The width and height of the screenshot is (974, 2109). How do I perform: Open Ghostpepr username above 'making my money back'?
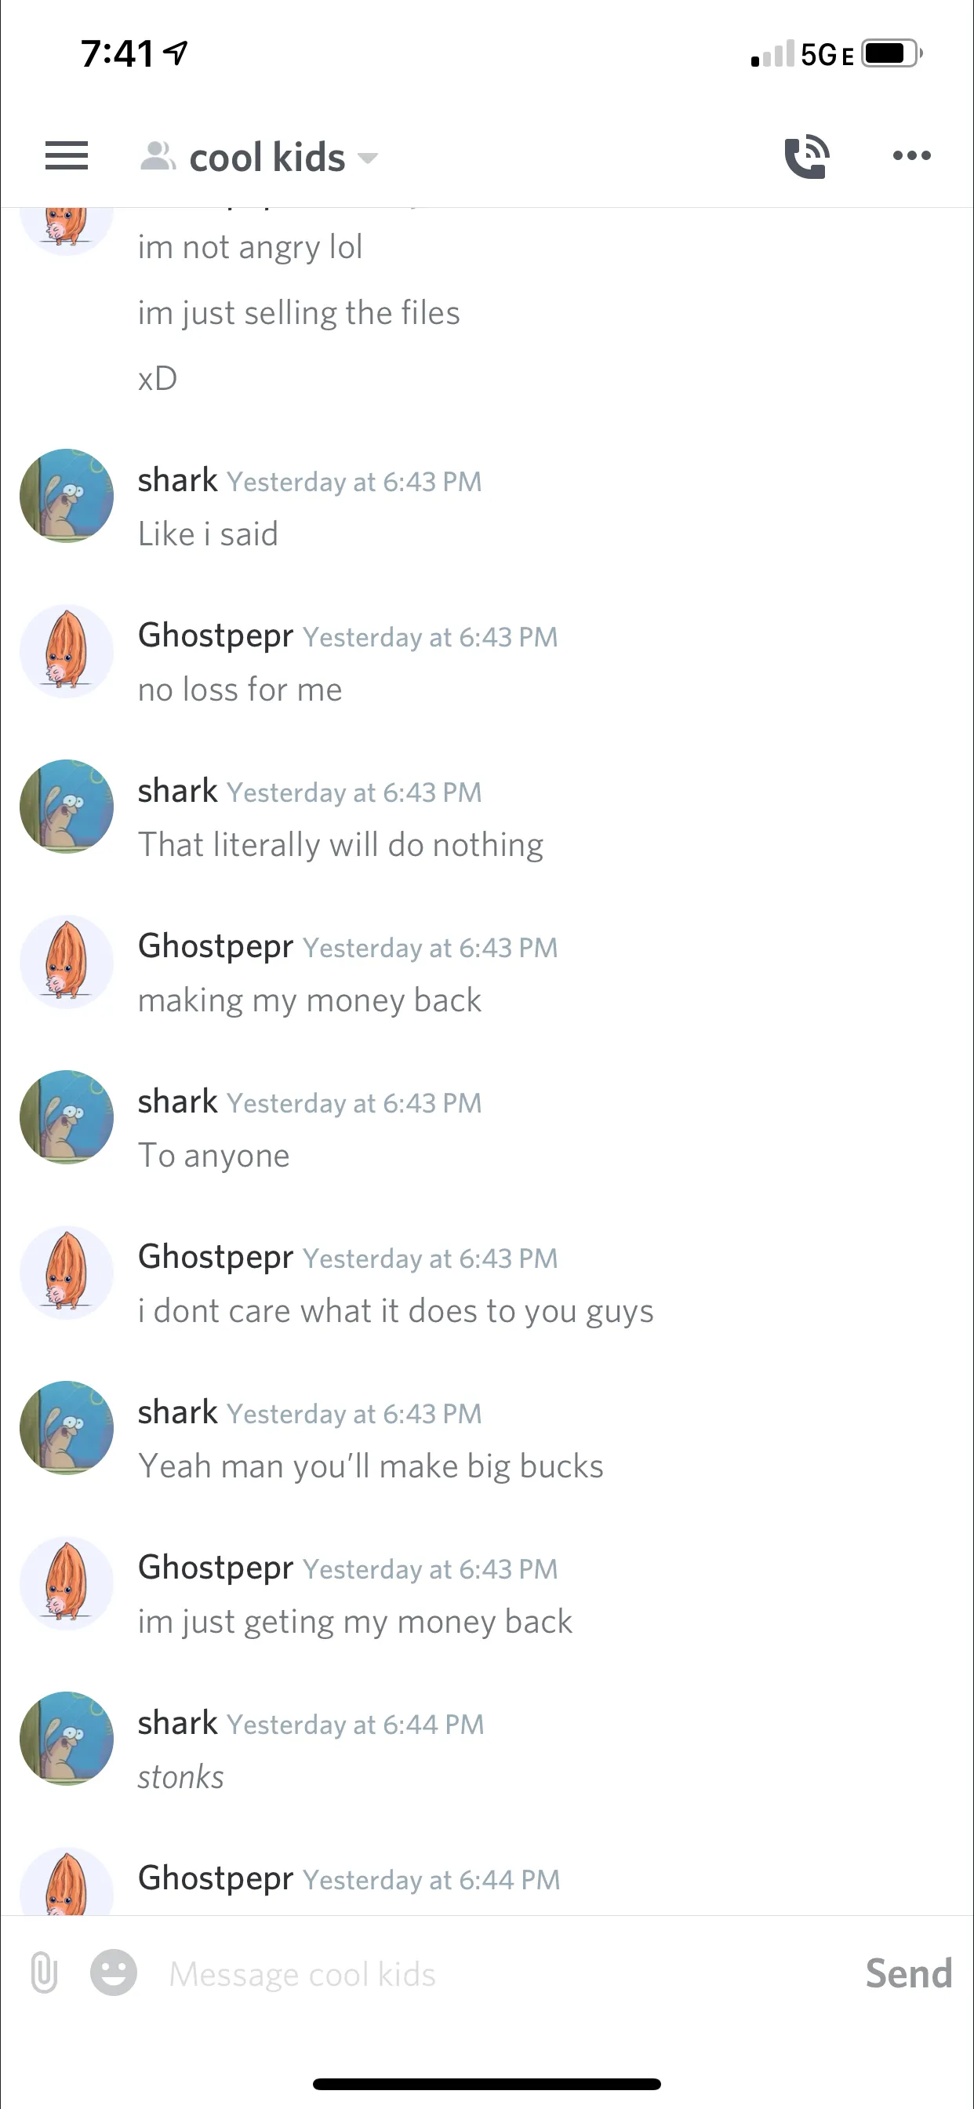[215, 946]
